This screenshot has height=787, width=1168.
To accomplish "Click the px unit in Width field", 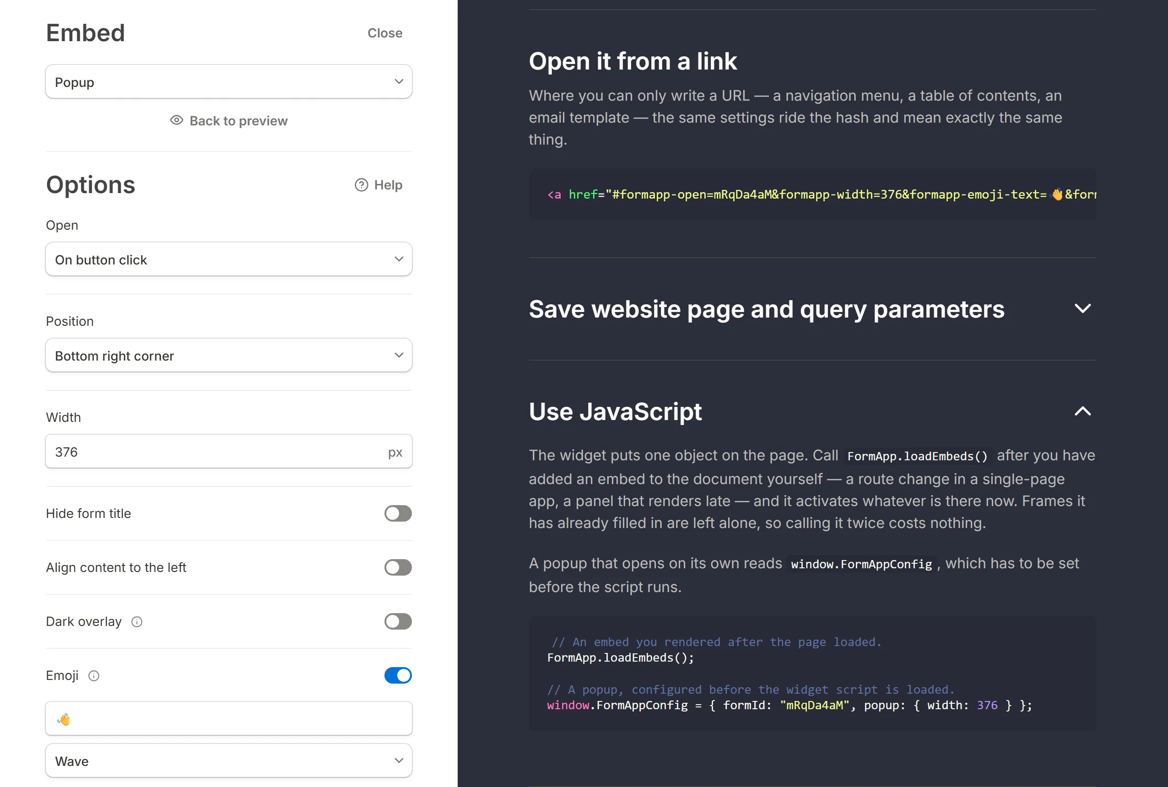I will tap(395, 453).
